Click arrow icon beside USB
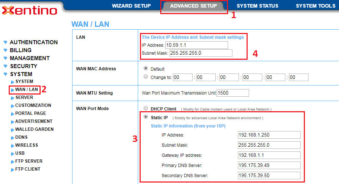 (x=13, y=154)
